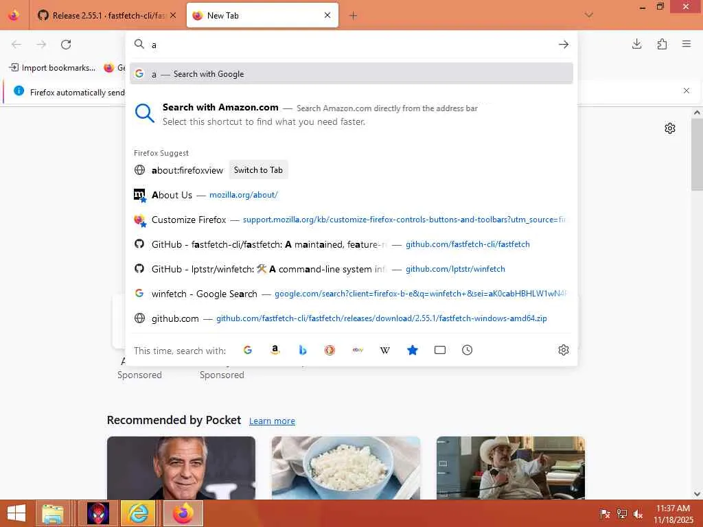Open the Pocket story with cowboy hat man
The image size is (703, 527).
(x=511, y=468)
